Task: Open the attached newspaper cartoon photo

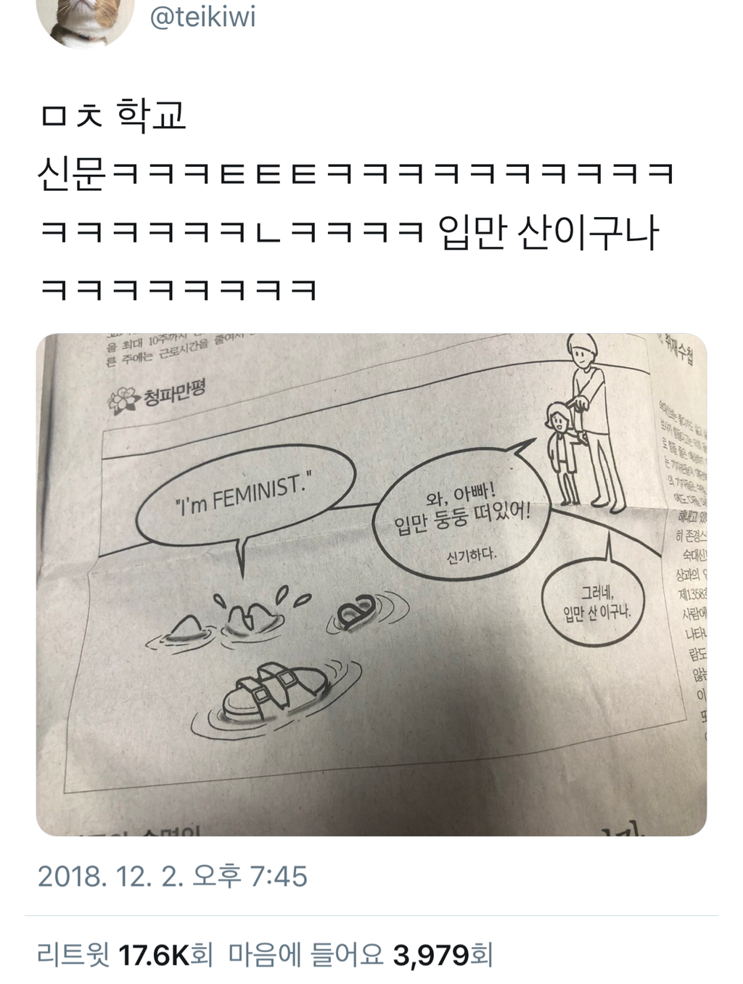Action: (371, 585)
